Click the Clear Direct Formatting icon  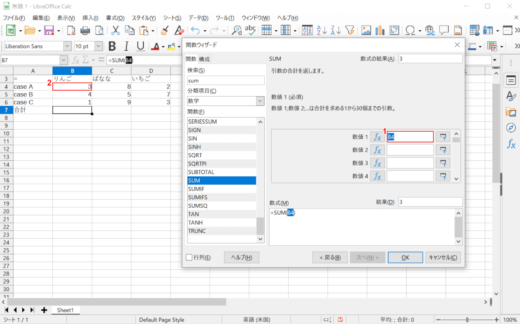(x=179, y=30)
